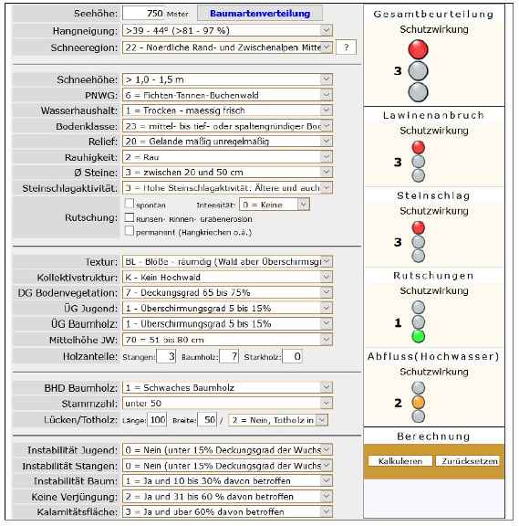Screen dimensions: 519x526
Task: Open the Schneeregion dropdown
Action: coord(227,47)
